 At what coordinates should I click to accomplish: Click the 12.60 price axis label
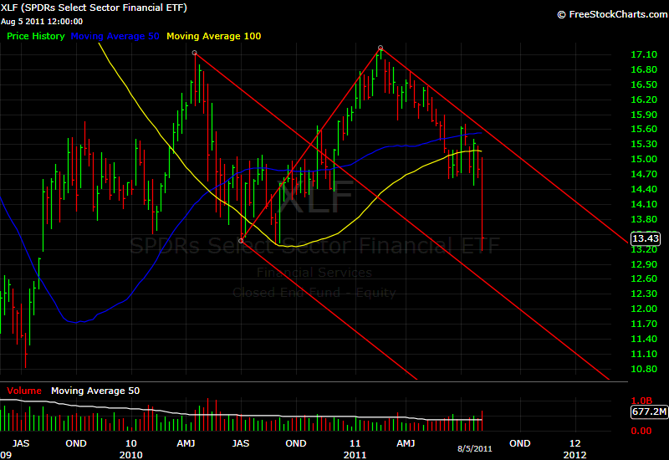(644, 279)
